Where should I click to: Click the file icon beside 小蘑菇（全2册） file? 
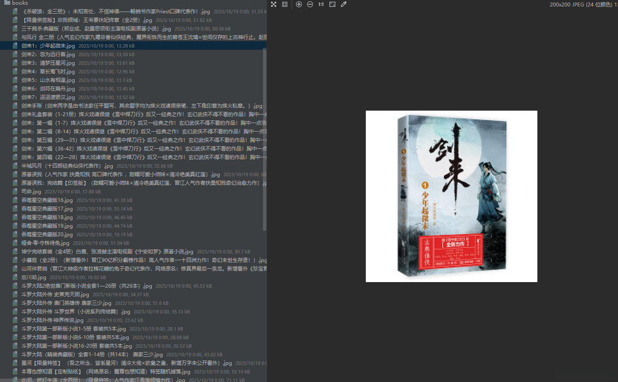15,260
